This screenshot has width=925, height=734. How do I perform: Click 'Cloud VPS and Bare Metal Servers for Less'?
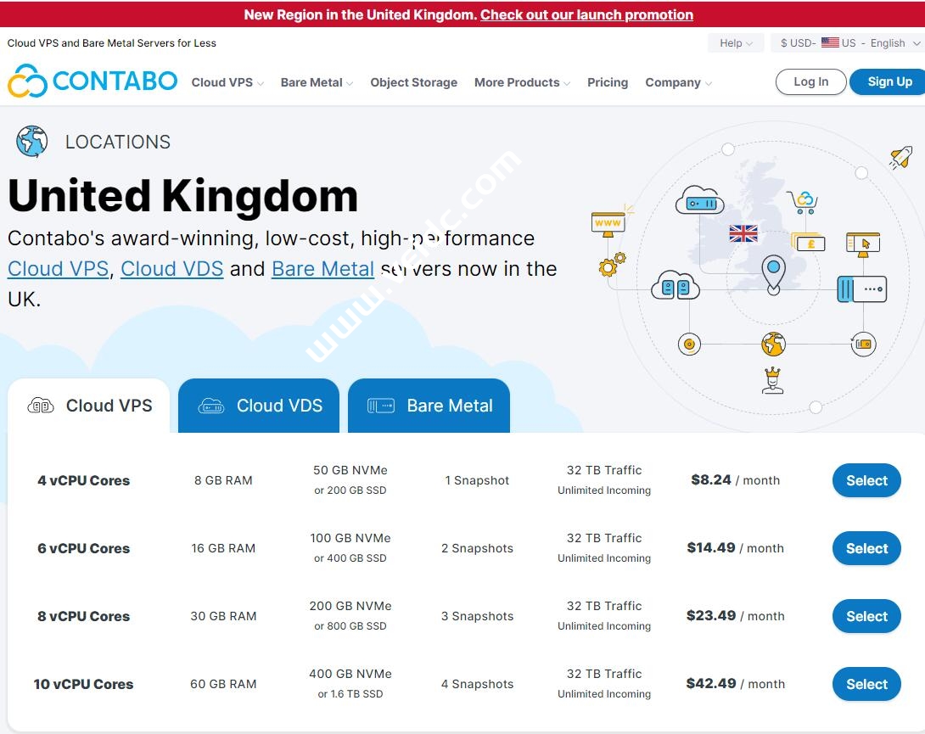click(111, 43)
